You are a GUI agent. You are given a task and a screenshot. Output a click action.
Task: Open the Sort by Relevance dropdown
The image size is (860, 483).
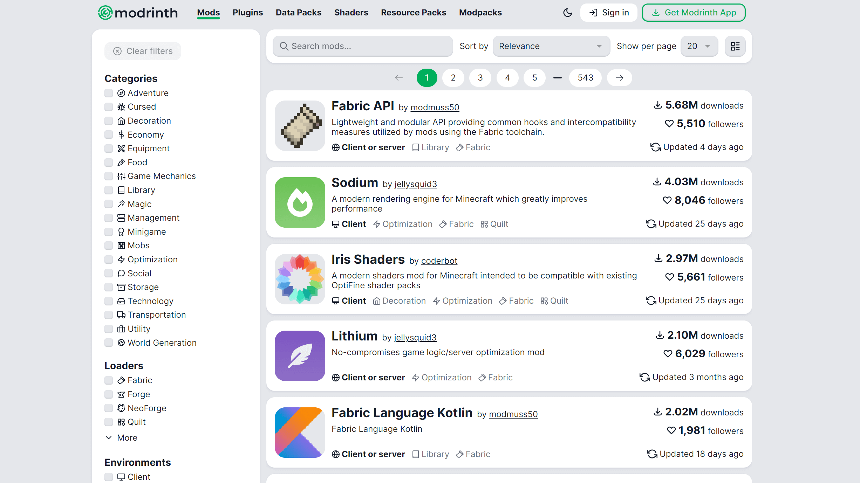(x=550, y=46)
